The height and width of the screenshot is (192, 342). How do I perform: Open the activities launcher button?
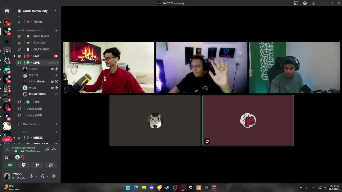pyautogui.click(x=37, y=165)
